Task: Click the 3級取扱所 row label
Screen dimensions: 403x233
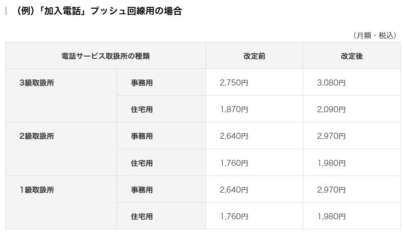Action: point(37,83)
